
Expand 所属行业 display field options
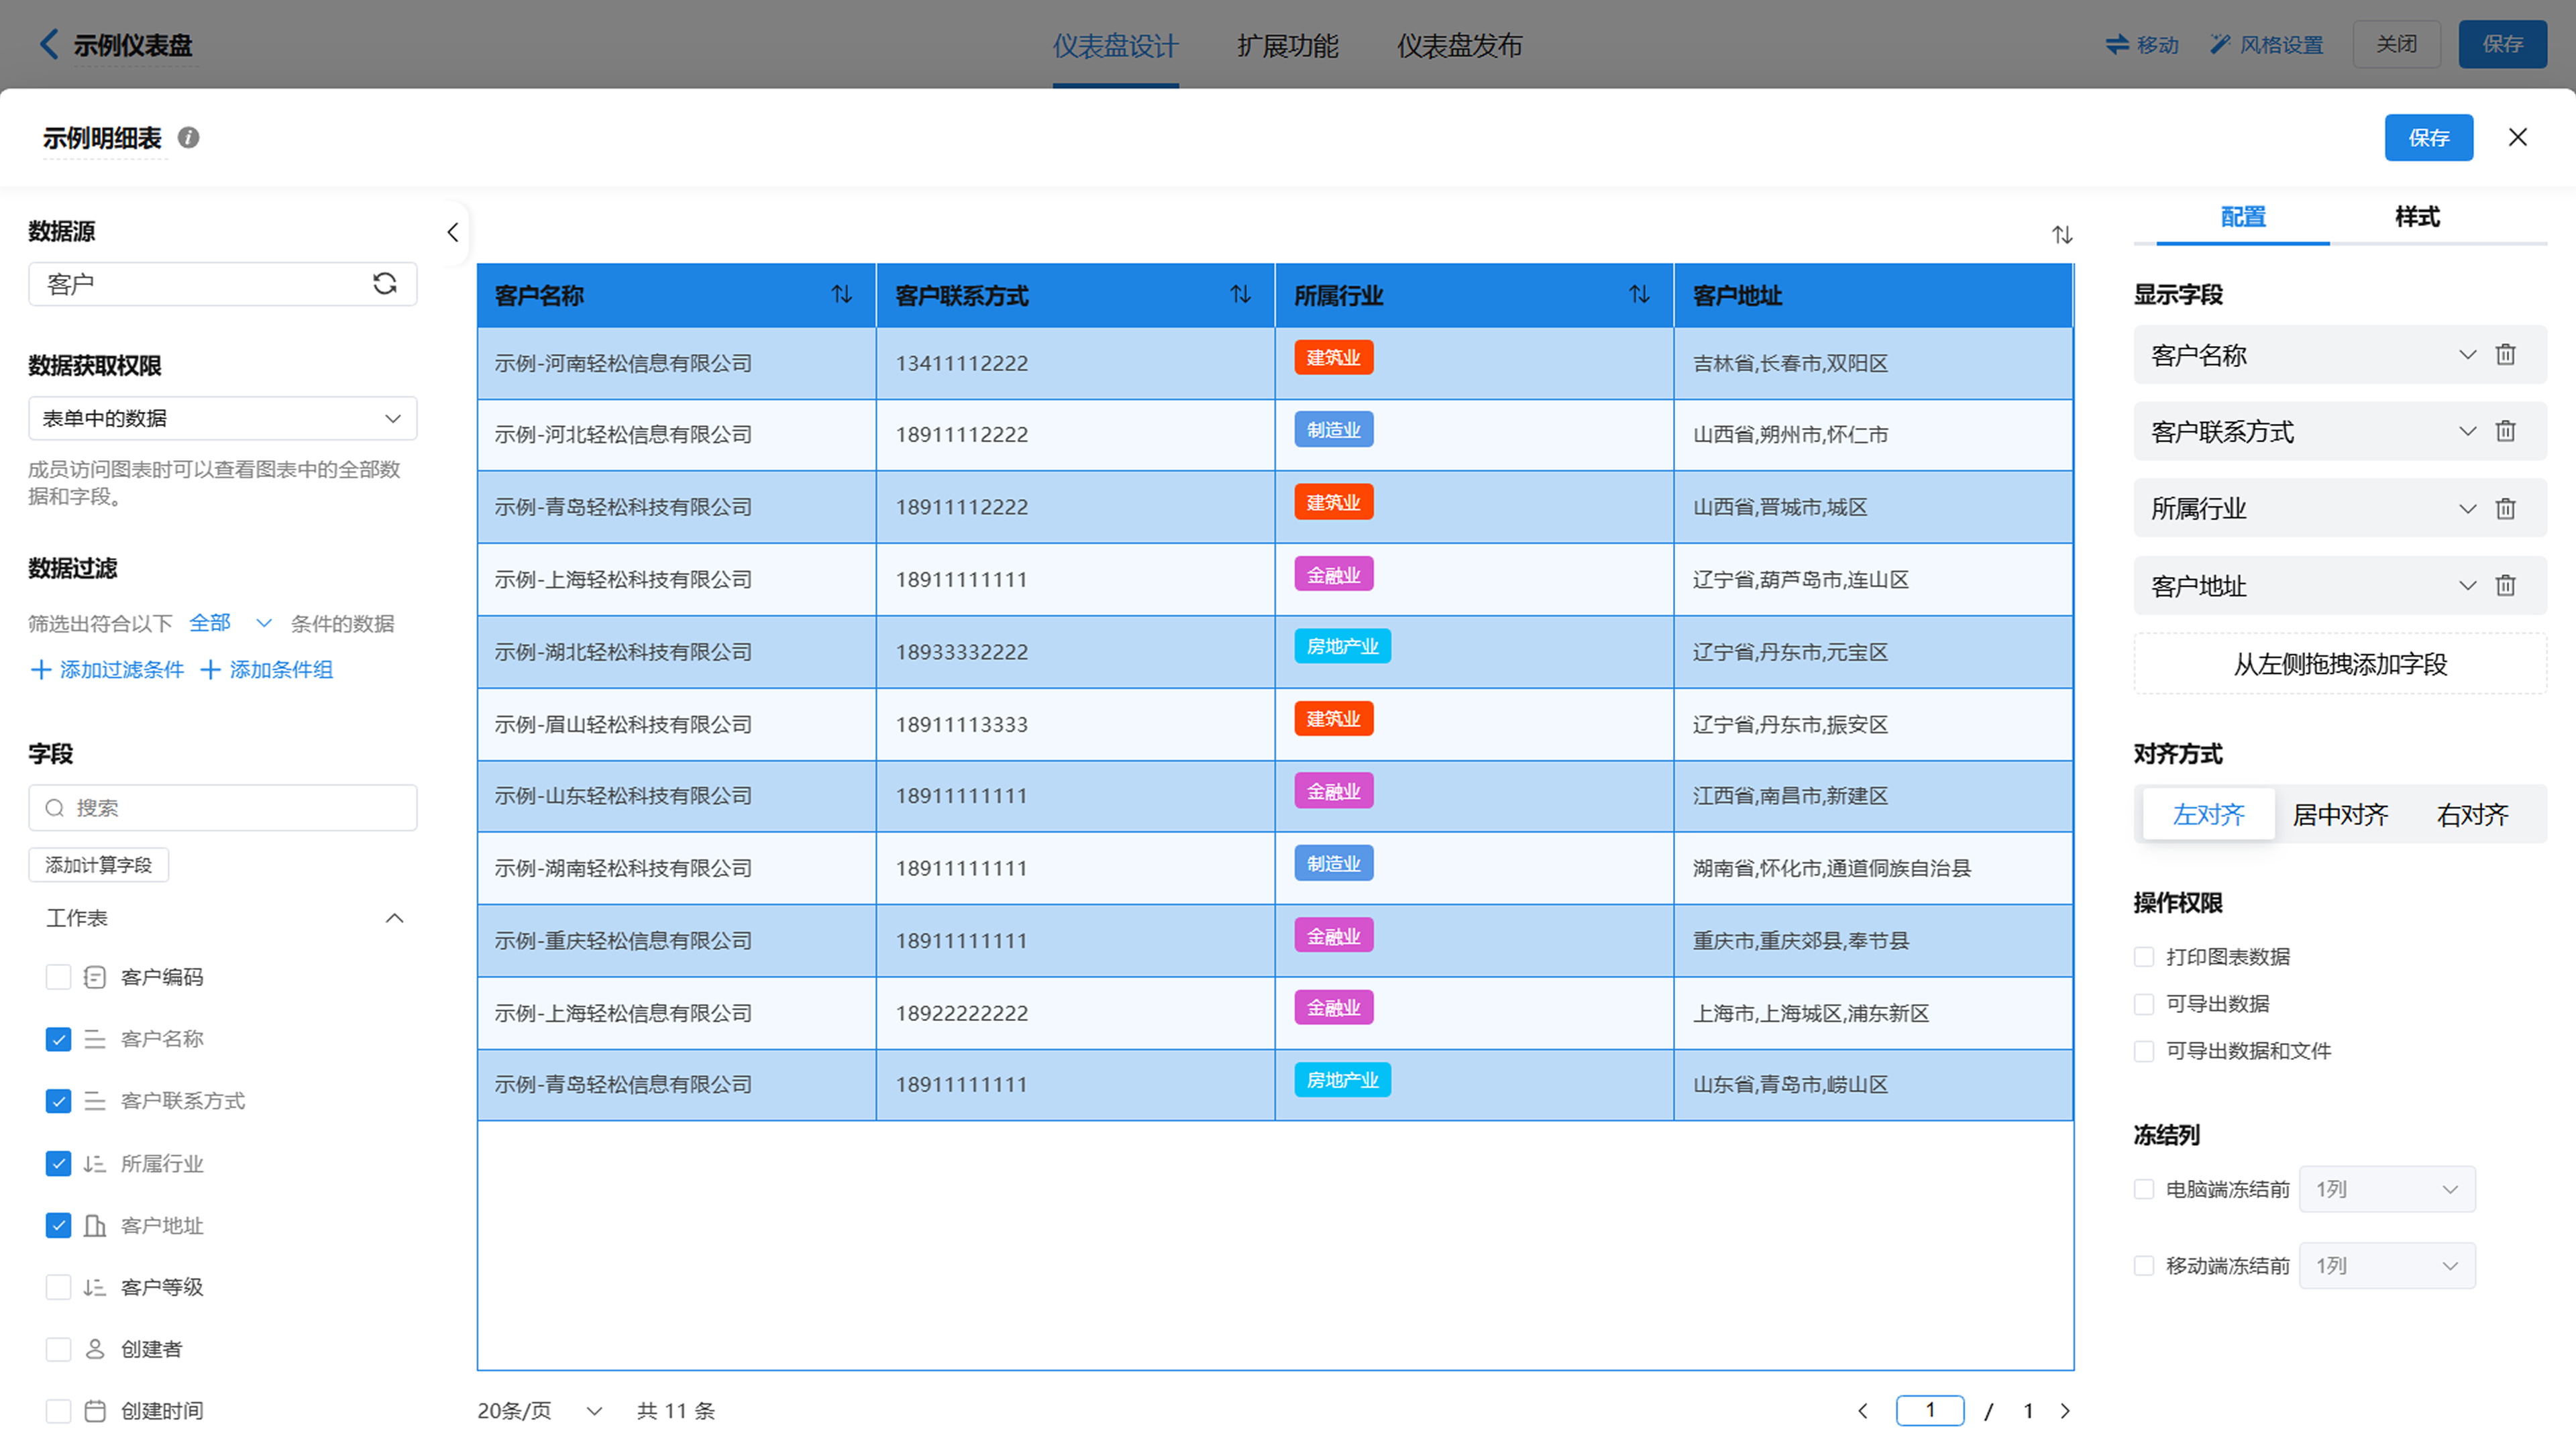2468,509
